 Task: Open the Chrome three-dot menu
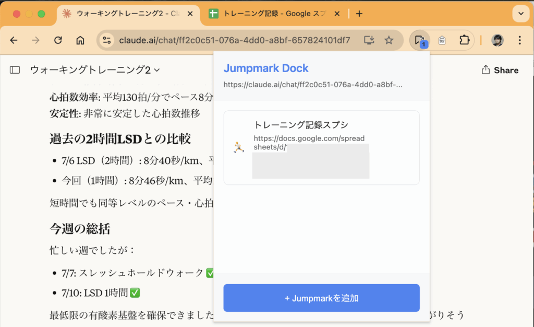(519, 40)
